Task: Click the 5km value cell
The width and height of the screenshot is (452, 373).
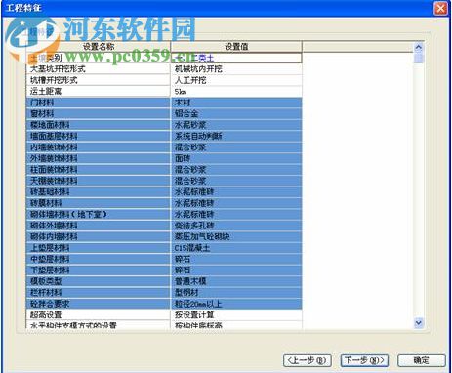Action: (236, 92)
